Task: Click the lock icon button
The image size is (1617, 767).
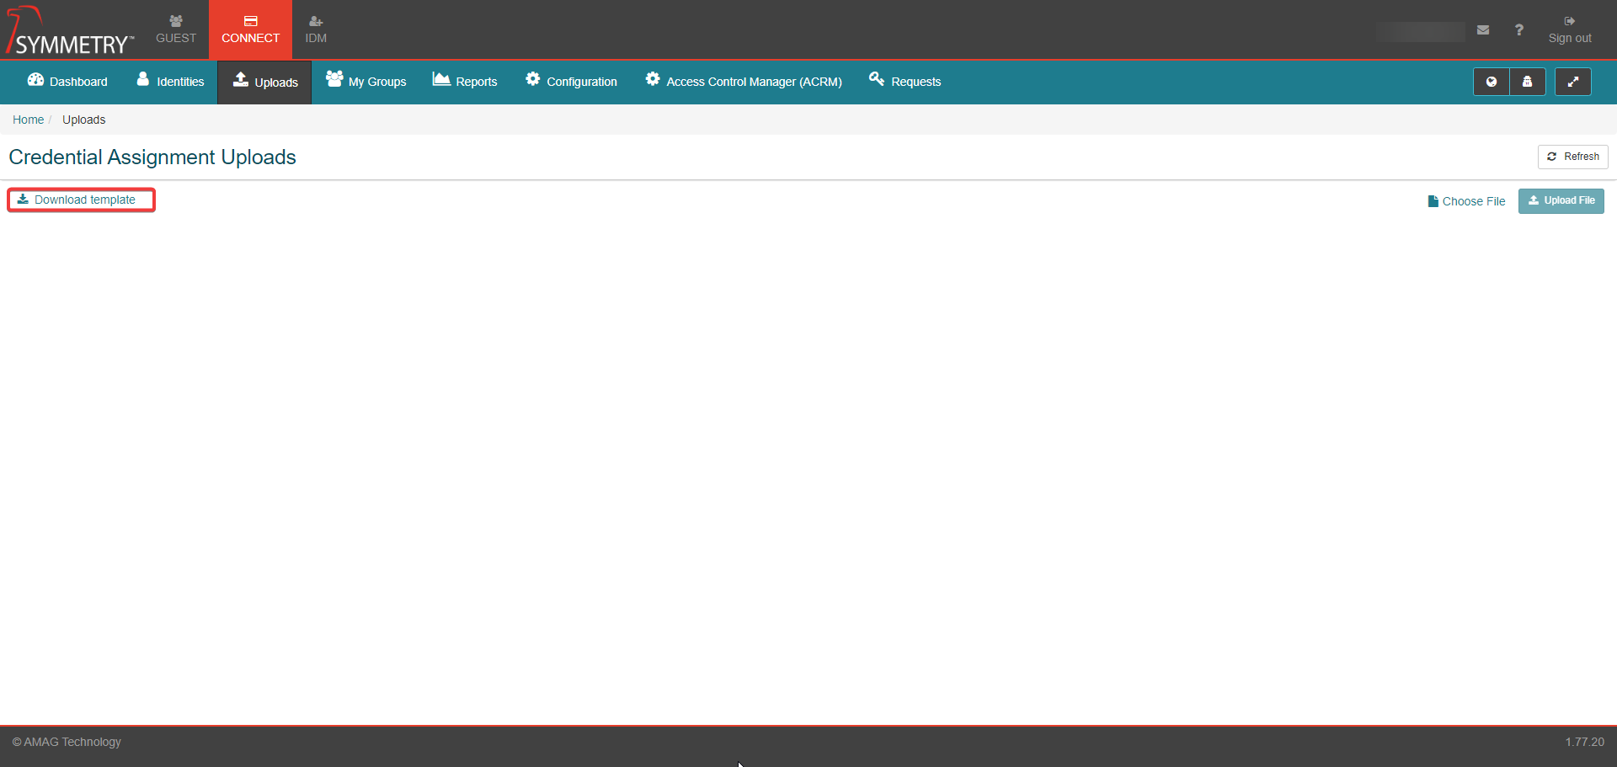Action: pos(1527,82)
